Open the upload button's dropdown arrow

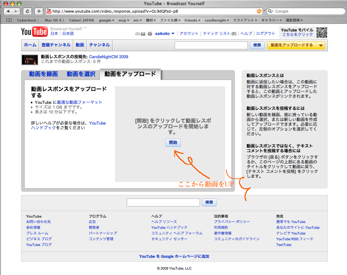pos(321,45)
